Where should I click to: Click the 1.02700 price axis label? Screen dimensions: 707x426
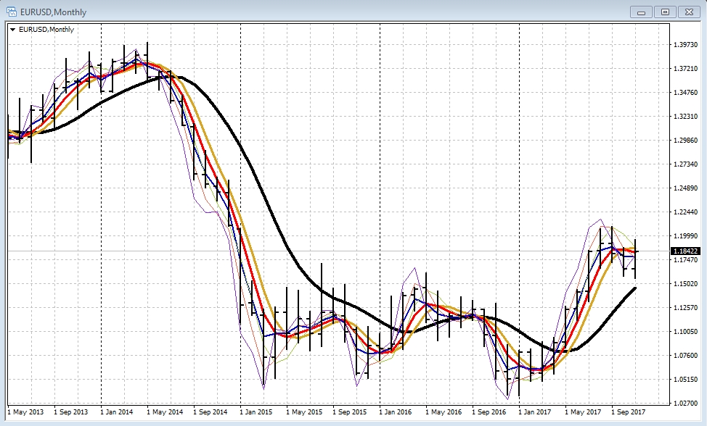coord(686,403)
